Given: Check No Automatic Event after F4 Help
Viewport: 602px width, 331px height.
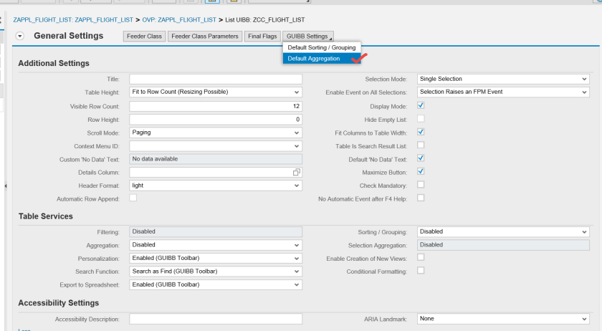Looking at the screenshot, I should (421, 198).
